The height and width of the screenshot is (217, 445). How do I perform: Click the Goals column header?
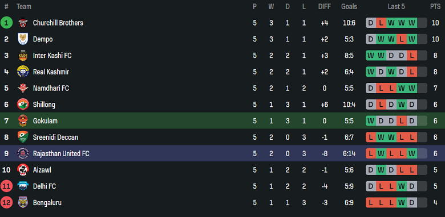click(x=349, y=6)
